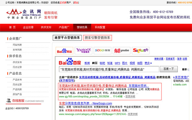Image resolution: width=192 pixels, height=120 pixels.
Task: Open 发布列表 in the sidebar
Action: [17, 50]
